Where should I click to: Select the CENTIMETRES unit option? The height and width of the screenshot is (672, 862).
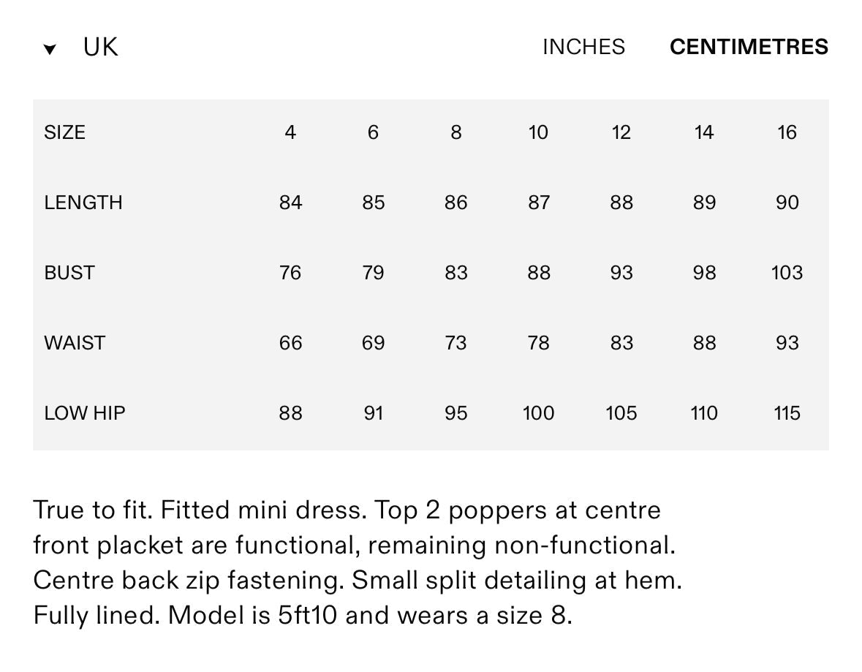point(749,48)
